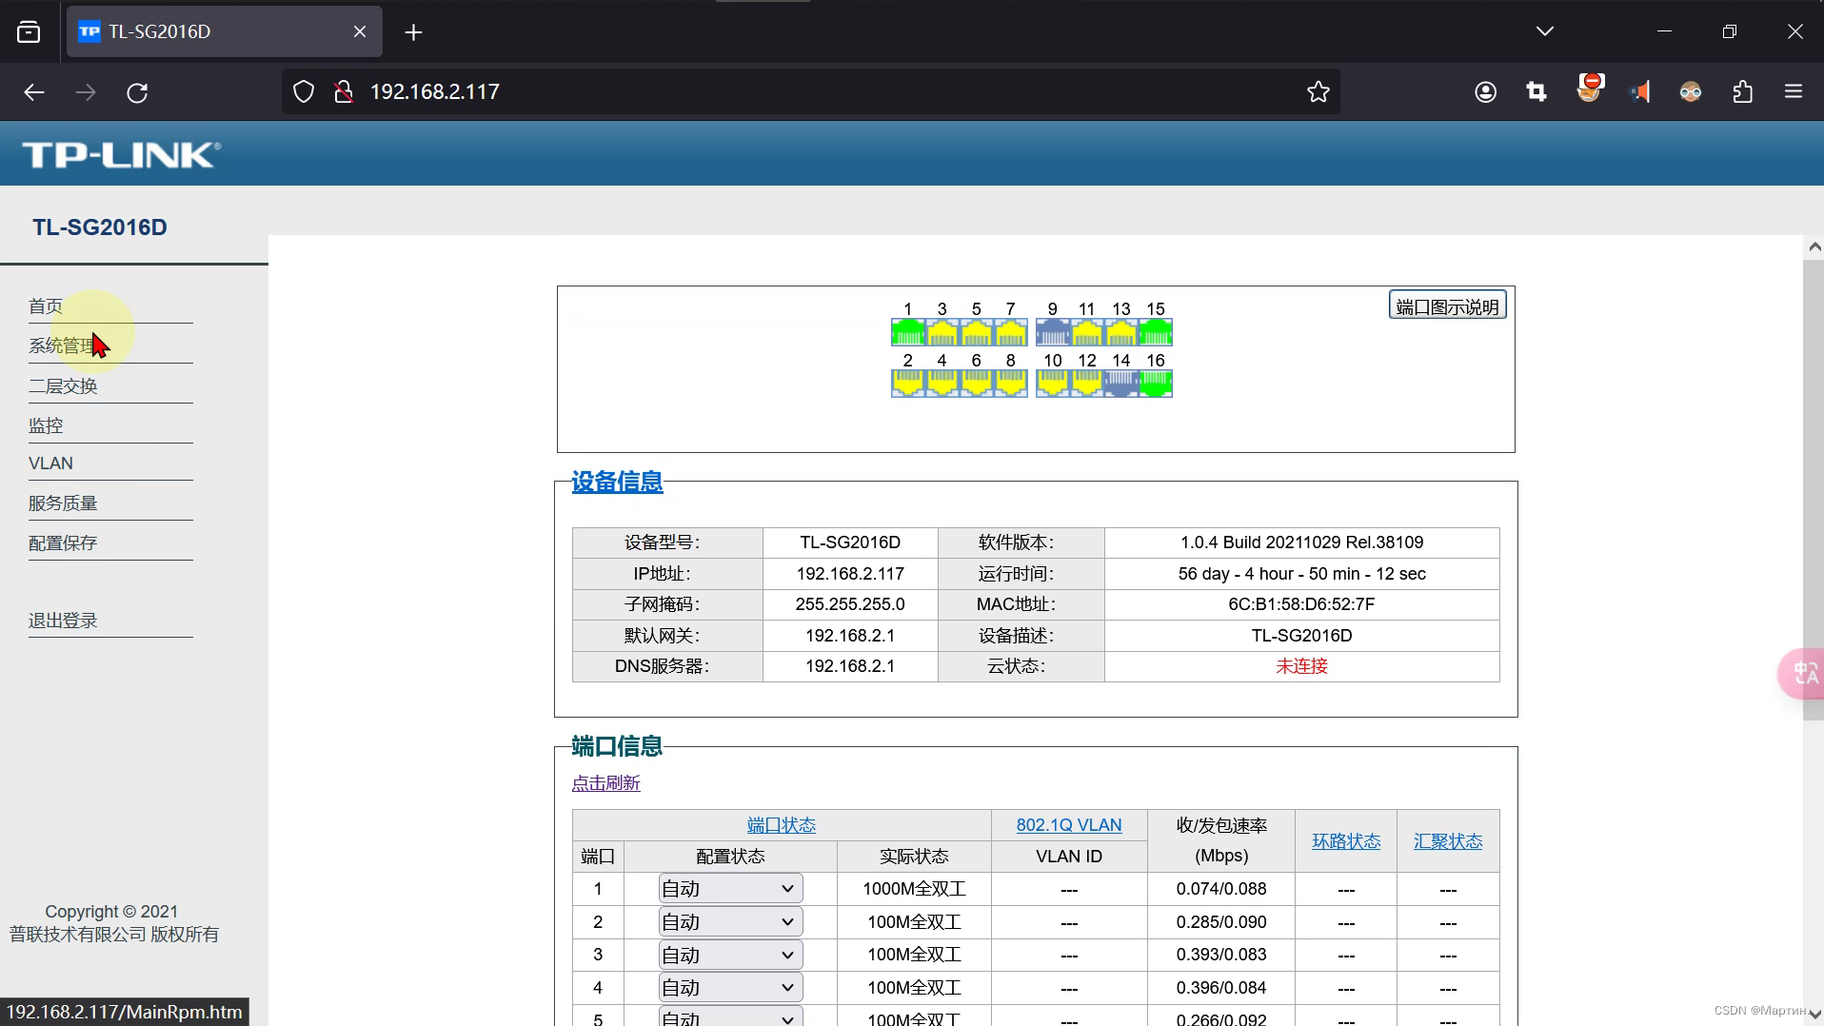Open the browser hamburger menu
The height and width of the screenshot is (1026, 1824).
coord(1794,92)
